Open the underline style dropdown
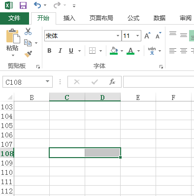Image resolution: width=194 pixels, height=196 pixels. tap(79, 51)
